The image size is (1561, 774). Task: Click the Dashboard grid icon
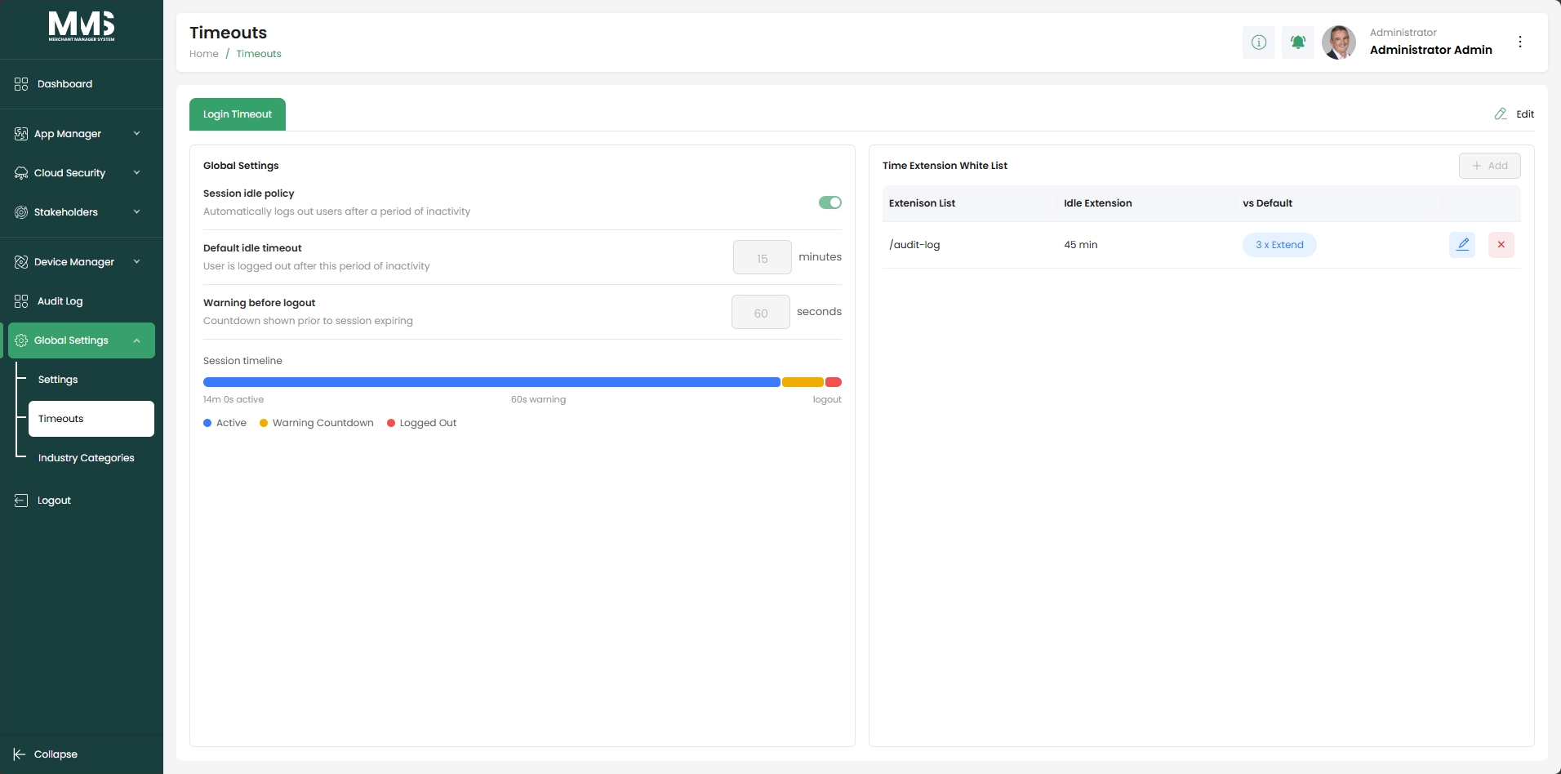[x=21, y=84]
